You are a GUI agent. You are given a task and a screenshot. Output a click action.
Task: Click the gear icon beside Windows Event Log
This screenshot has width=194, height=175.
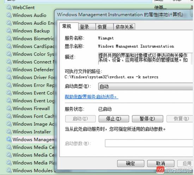9,101
